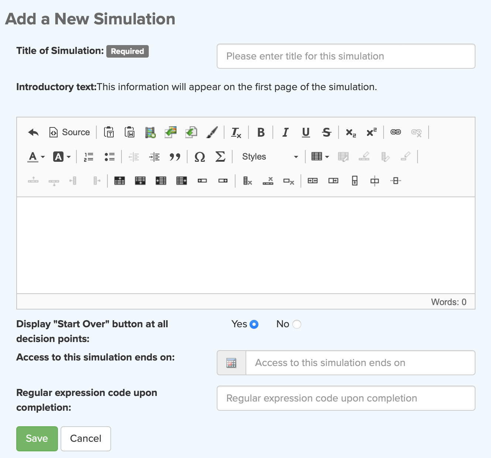Click the merge cell down icon

tap(354, 181)
